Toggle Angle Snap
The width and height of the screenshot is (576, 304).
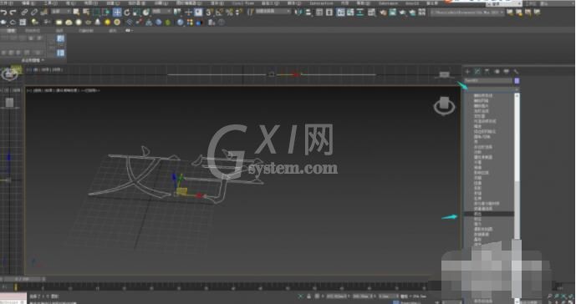pyautogui.click(x=219, y=13)
